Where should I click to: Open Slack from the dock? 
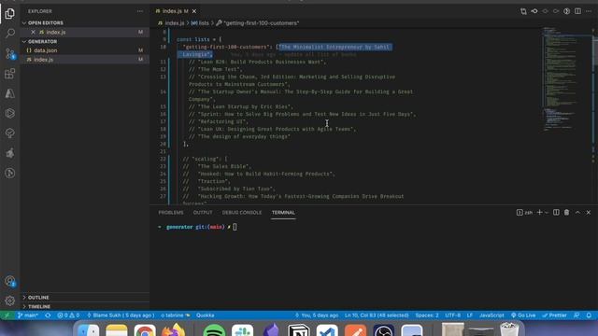click(x=242, y=329)
